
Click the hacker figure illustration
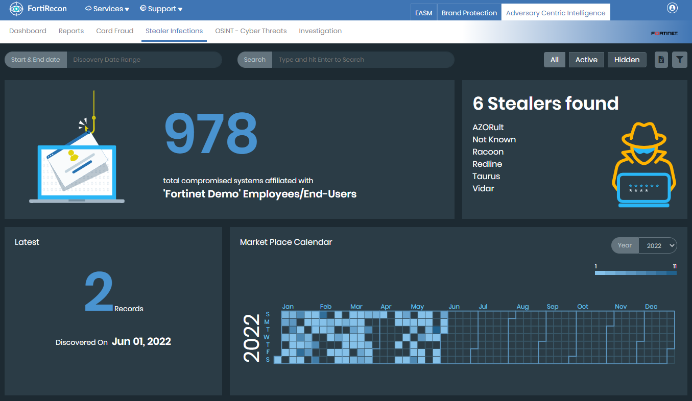point(644,165)
